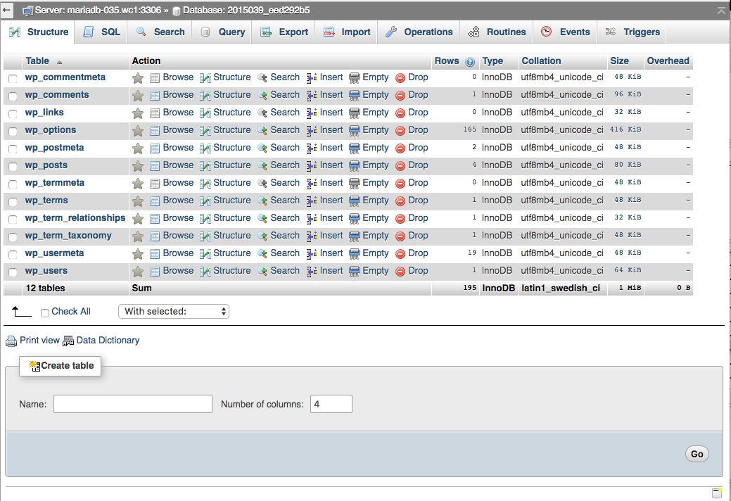Click the server icon in breadcrumb
Image resolution: width=731 pixels, height=501 pixels.
pos(28,11)
